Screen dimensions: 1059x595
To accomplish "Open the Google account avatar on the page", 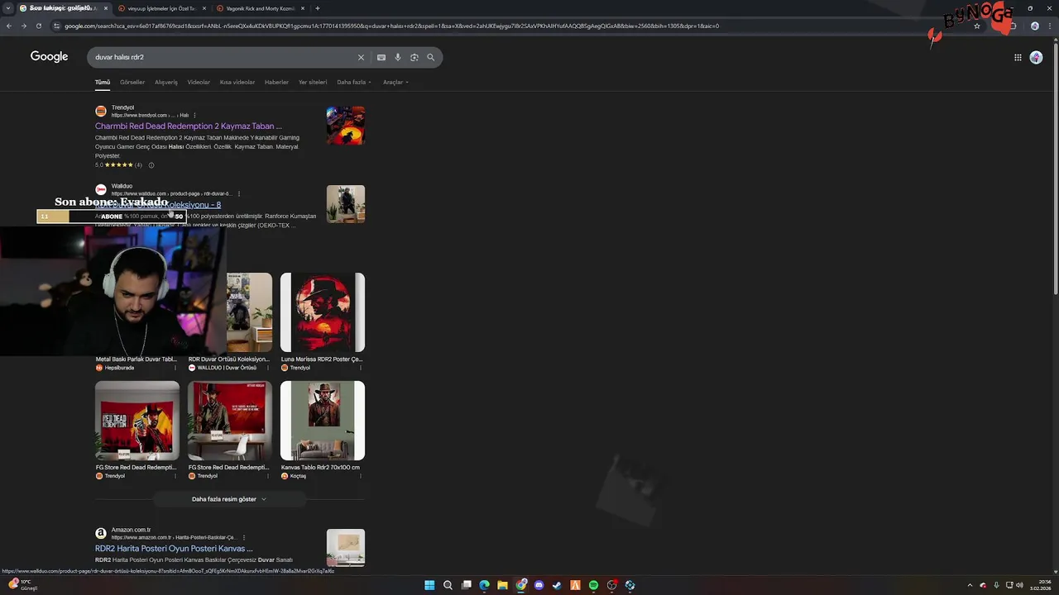I will [1036, 57].
